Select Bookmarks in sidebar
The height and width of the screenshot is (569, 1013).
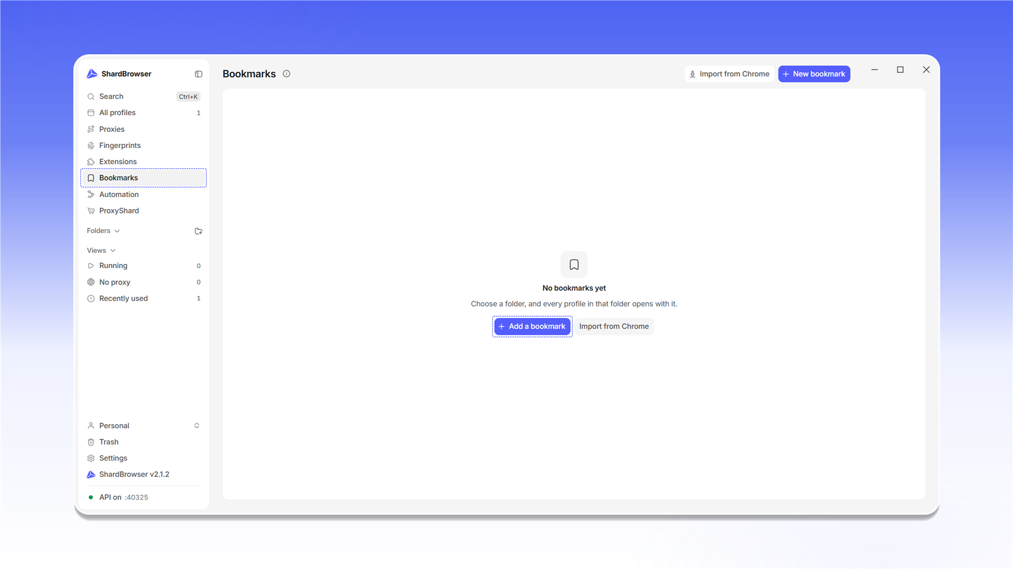(144, 178)
